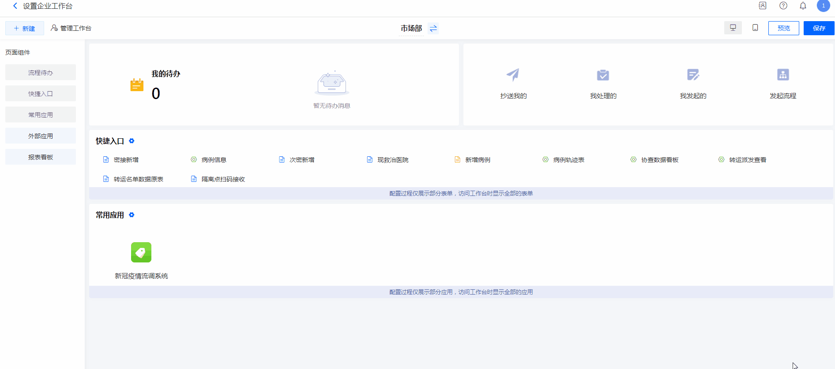Switch to desktop preview mode
The height and width of the screenshot is (369, 835).
(x=733, y=28)
